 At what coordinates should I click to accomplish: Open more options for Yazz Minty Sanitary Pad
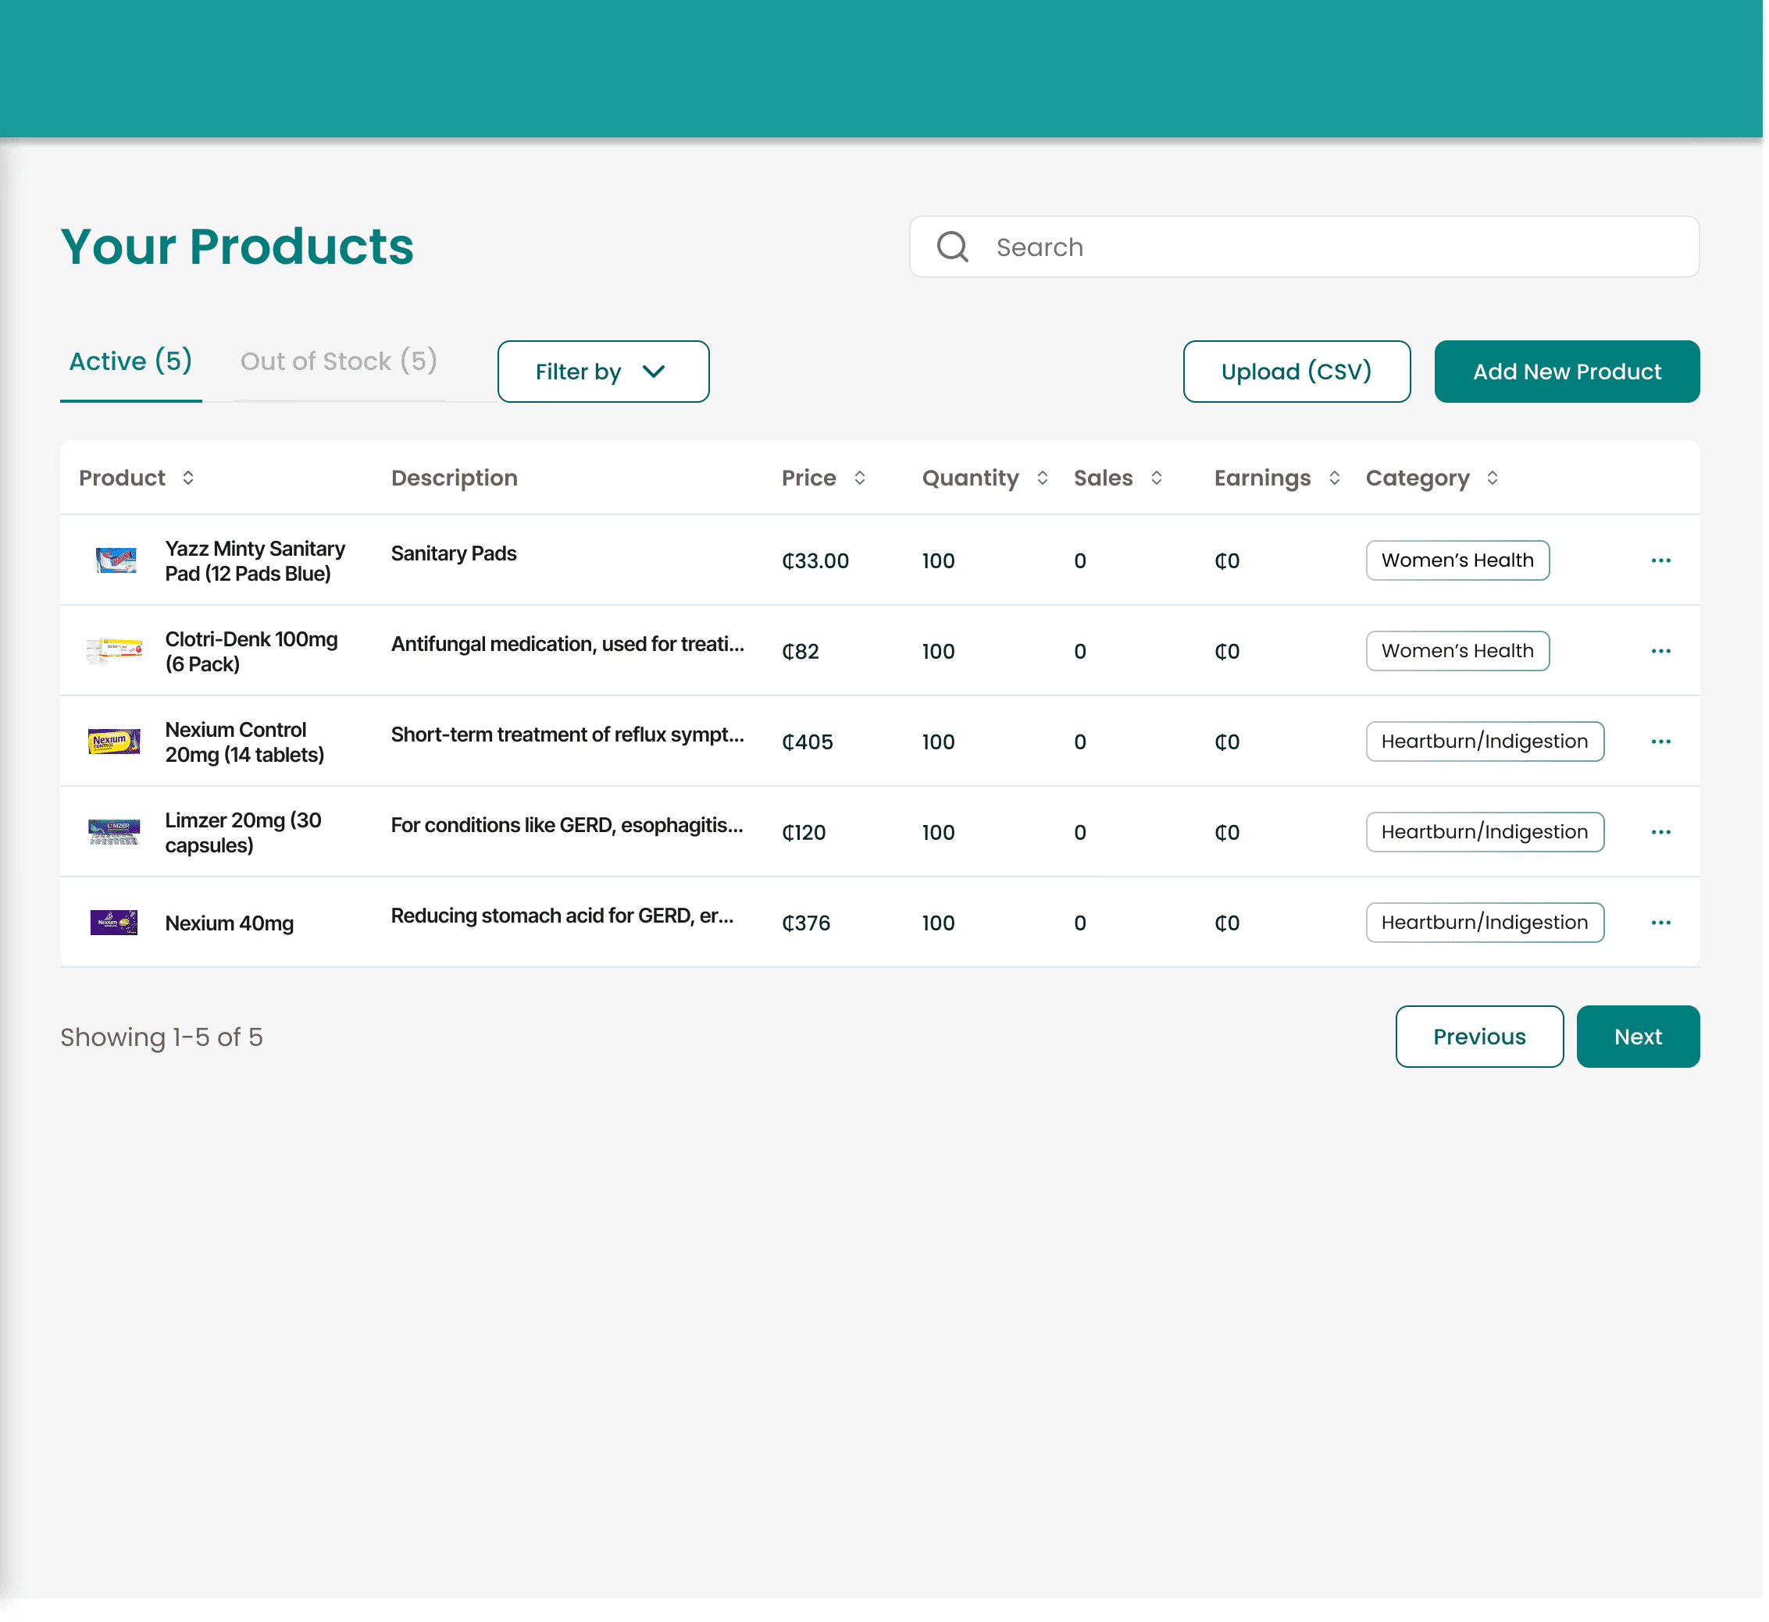1660,560
